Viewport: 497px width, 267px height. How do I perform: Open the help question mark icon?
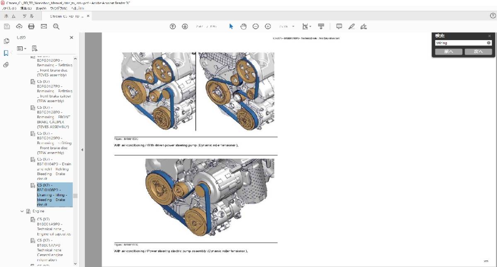[493, 16]
